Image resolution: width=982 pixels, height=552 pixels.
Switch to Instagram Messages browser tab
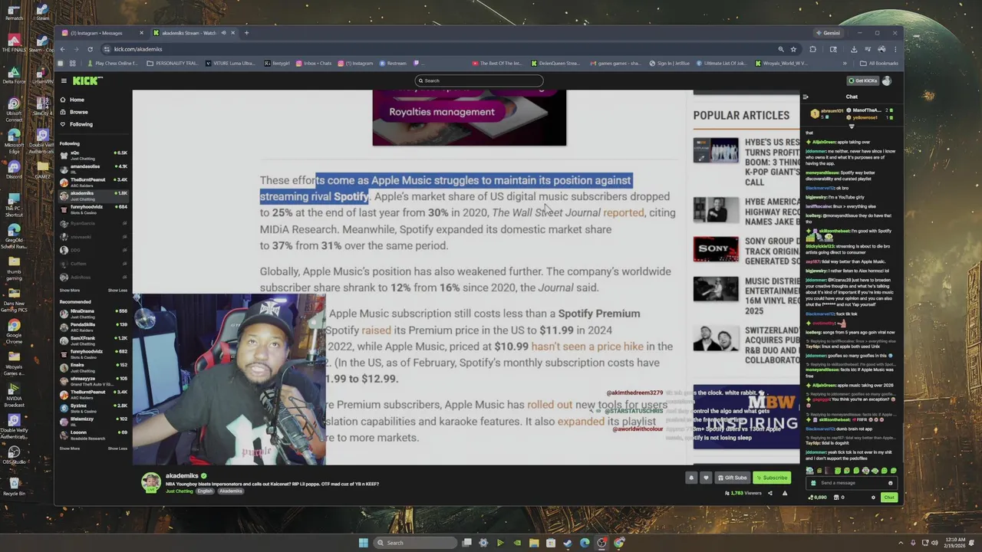[x=101, y=33]
